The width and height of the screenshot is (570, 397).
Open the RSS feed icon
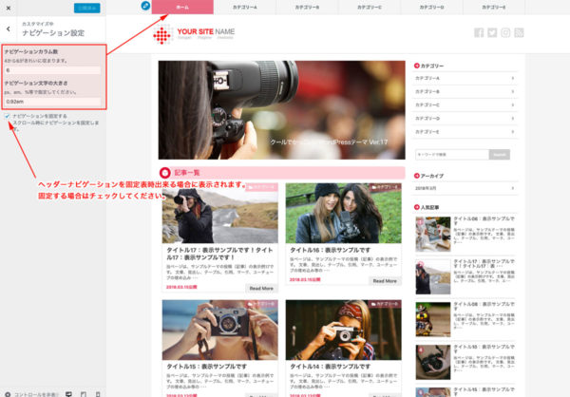[x=519, y=32]
